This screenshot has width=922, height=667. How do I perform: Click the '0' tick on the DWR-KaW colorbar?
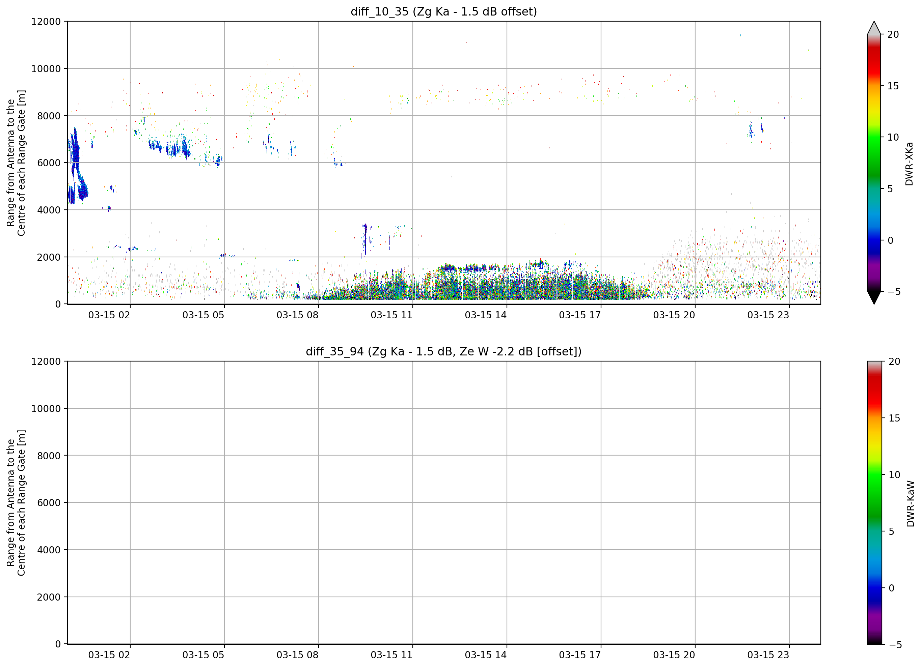point(892,588)
